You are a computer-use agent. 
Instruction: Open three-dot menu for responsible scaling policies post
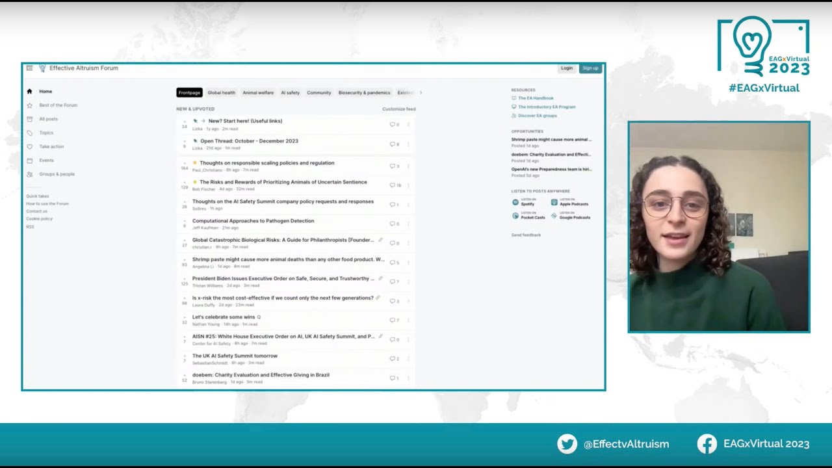point(408,166)
